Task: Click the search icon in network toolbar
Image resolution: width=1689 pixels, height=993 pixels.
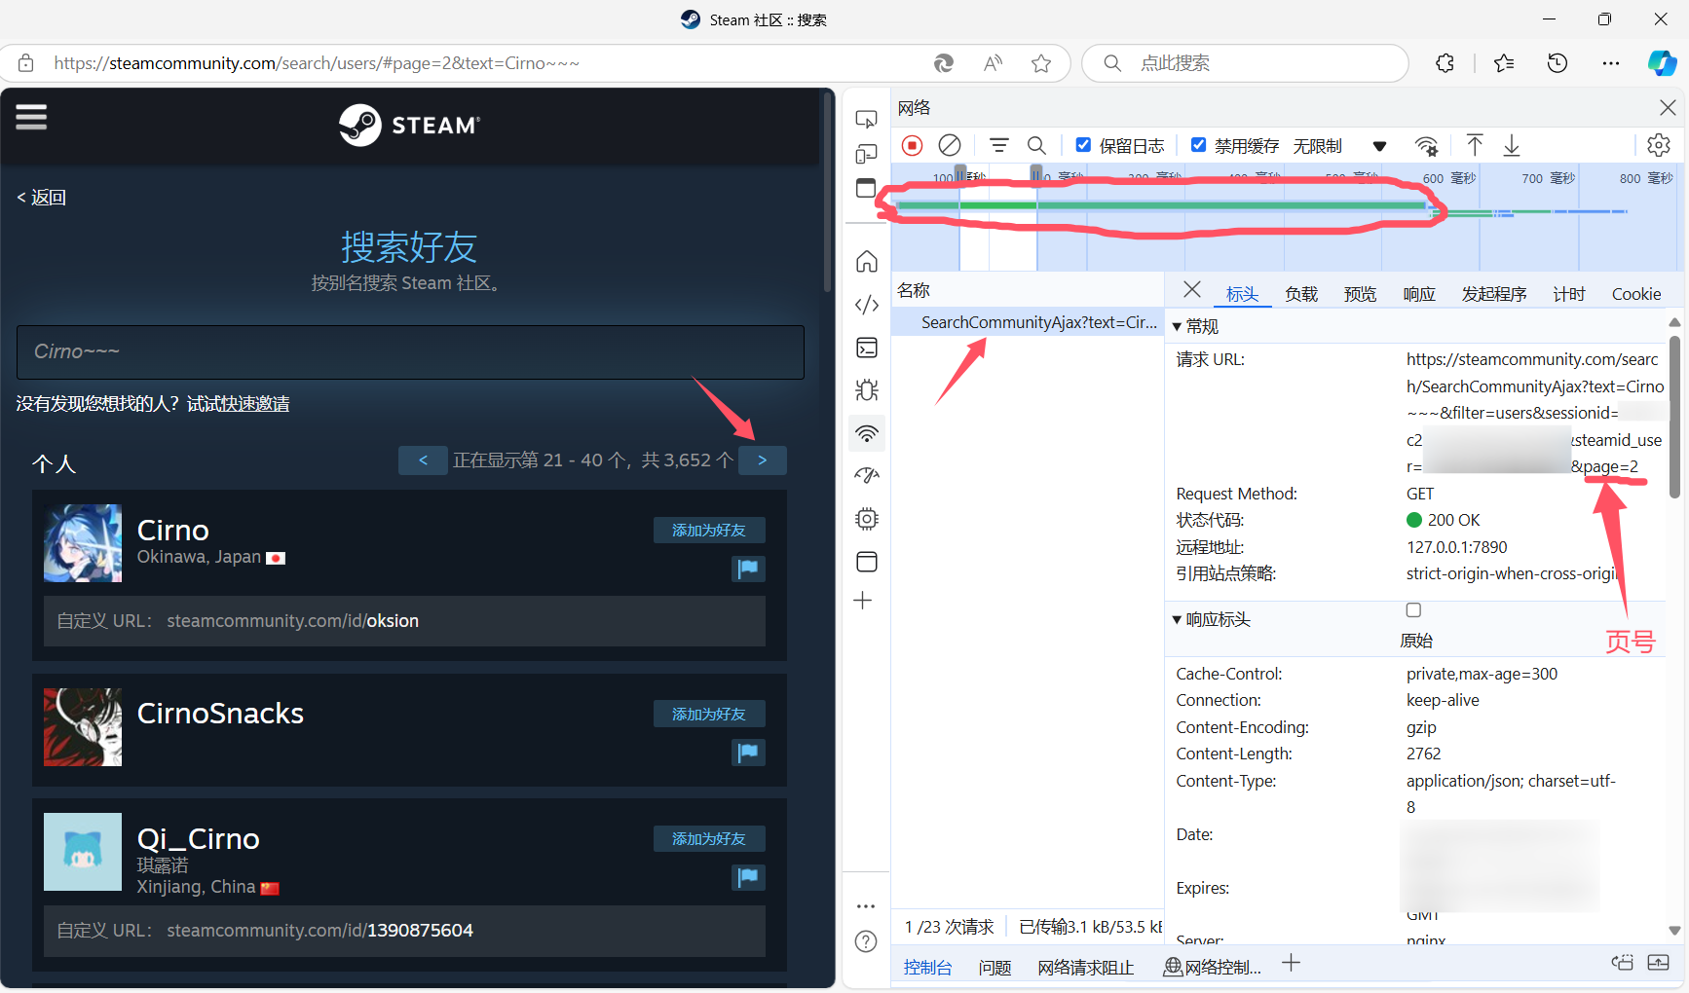Action: click(1036, 146)
